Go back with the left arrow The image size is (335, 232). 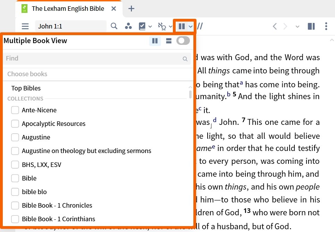pyautogui.click(x=275, y=26)
